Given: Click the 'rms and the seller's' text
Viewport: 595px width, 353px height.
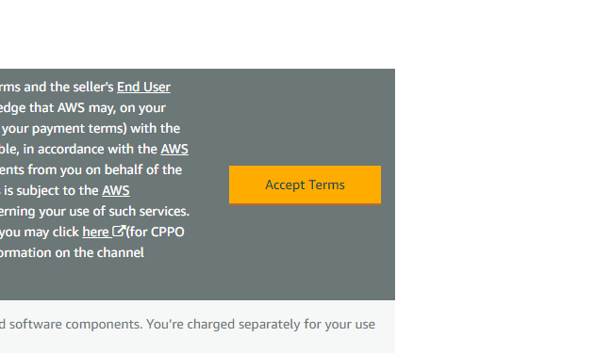Looking at the screenshot, I should 57,88.
